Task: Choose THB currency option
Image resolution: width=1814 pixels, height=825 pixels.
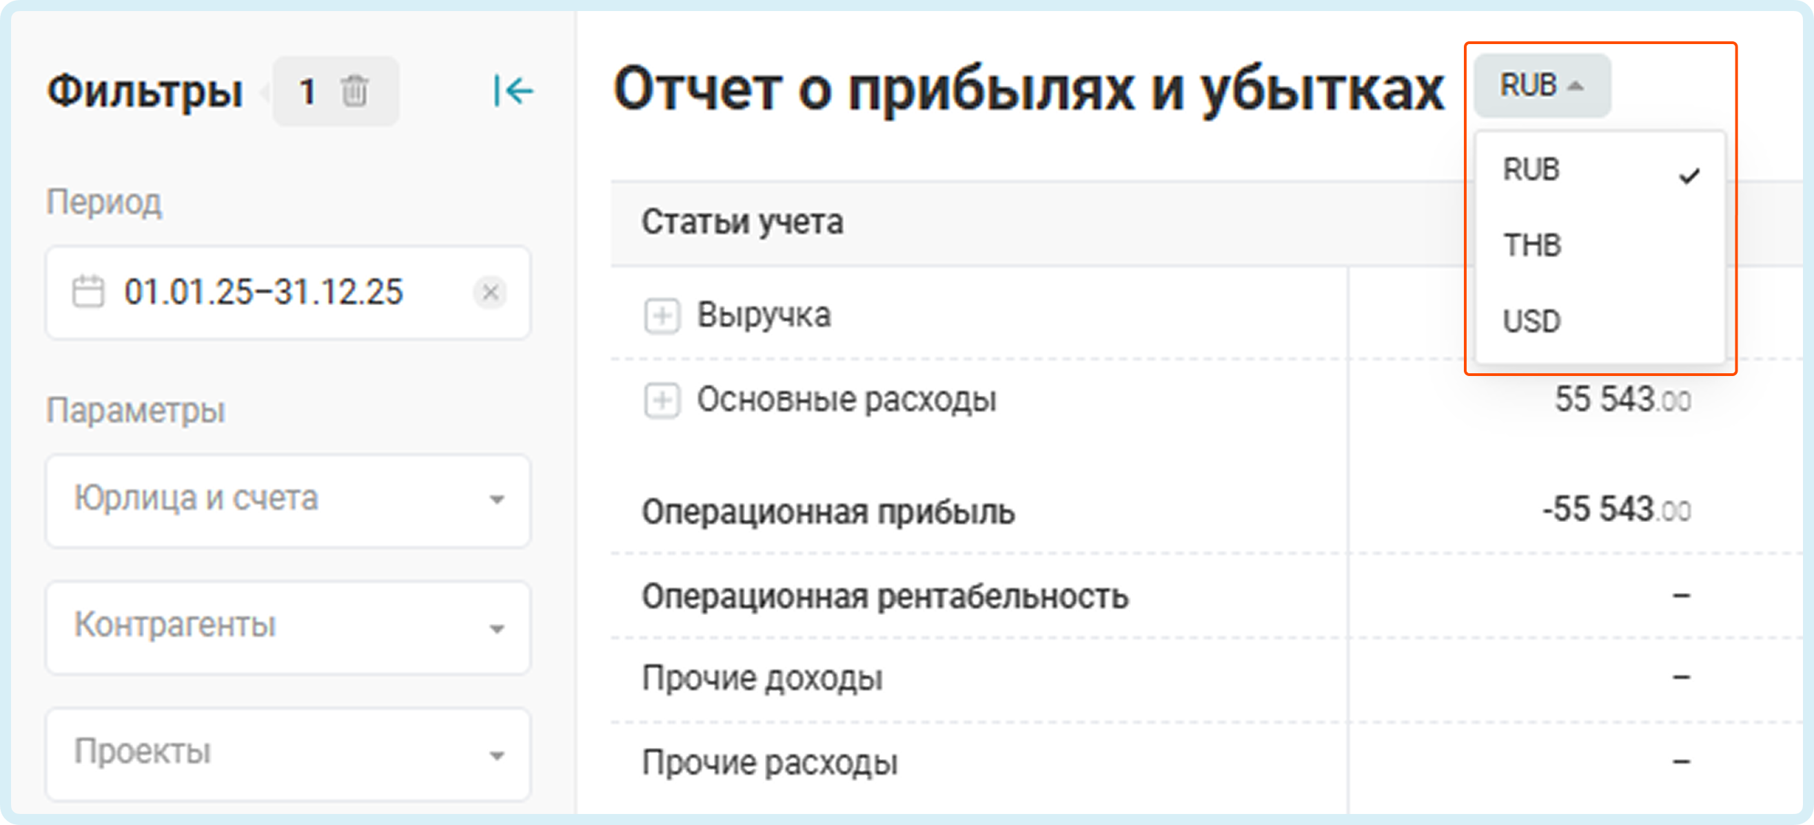Action: coord(1532,245)
